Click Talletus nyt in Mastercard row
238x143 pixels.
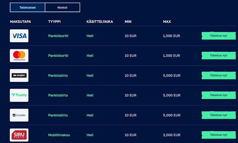click(x=218, y=55)
